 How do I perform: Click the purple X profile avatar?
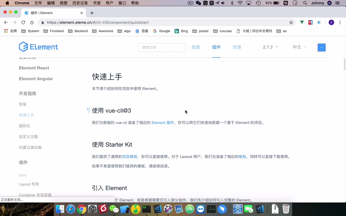(331, 22)
